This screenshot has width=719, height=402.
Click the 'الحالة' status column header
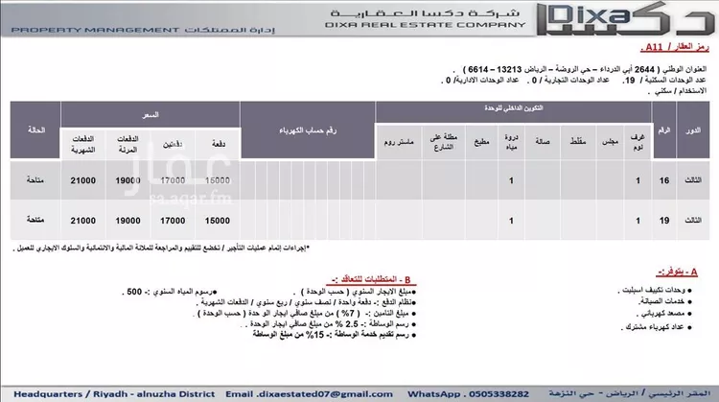pyautogui.click(x=35, y=130)
